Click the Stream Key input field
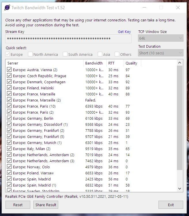 (x=68, y=38)
